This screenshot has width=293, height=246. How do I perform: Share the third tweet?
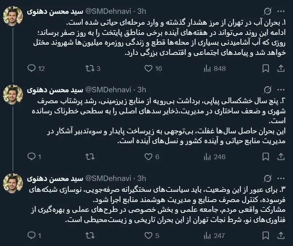(281, 235)
